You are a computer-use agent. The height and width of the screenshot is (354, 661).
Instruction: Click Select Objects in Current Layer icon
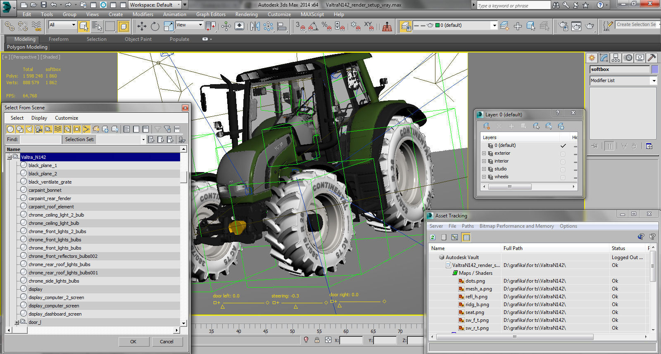531,26
